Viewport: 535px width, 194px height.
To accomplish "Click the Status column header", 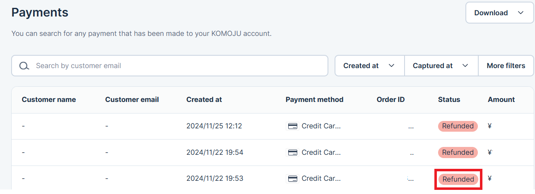I will 449,99.
